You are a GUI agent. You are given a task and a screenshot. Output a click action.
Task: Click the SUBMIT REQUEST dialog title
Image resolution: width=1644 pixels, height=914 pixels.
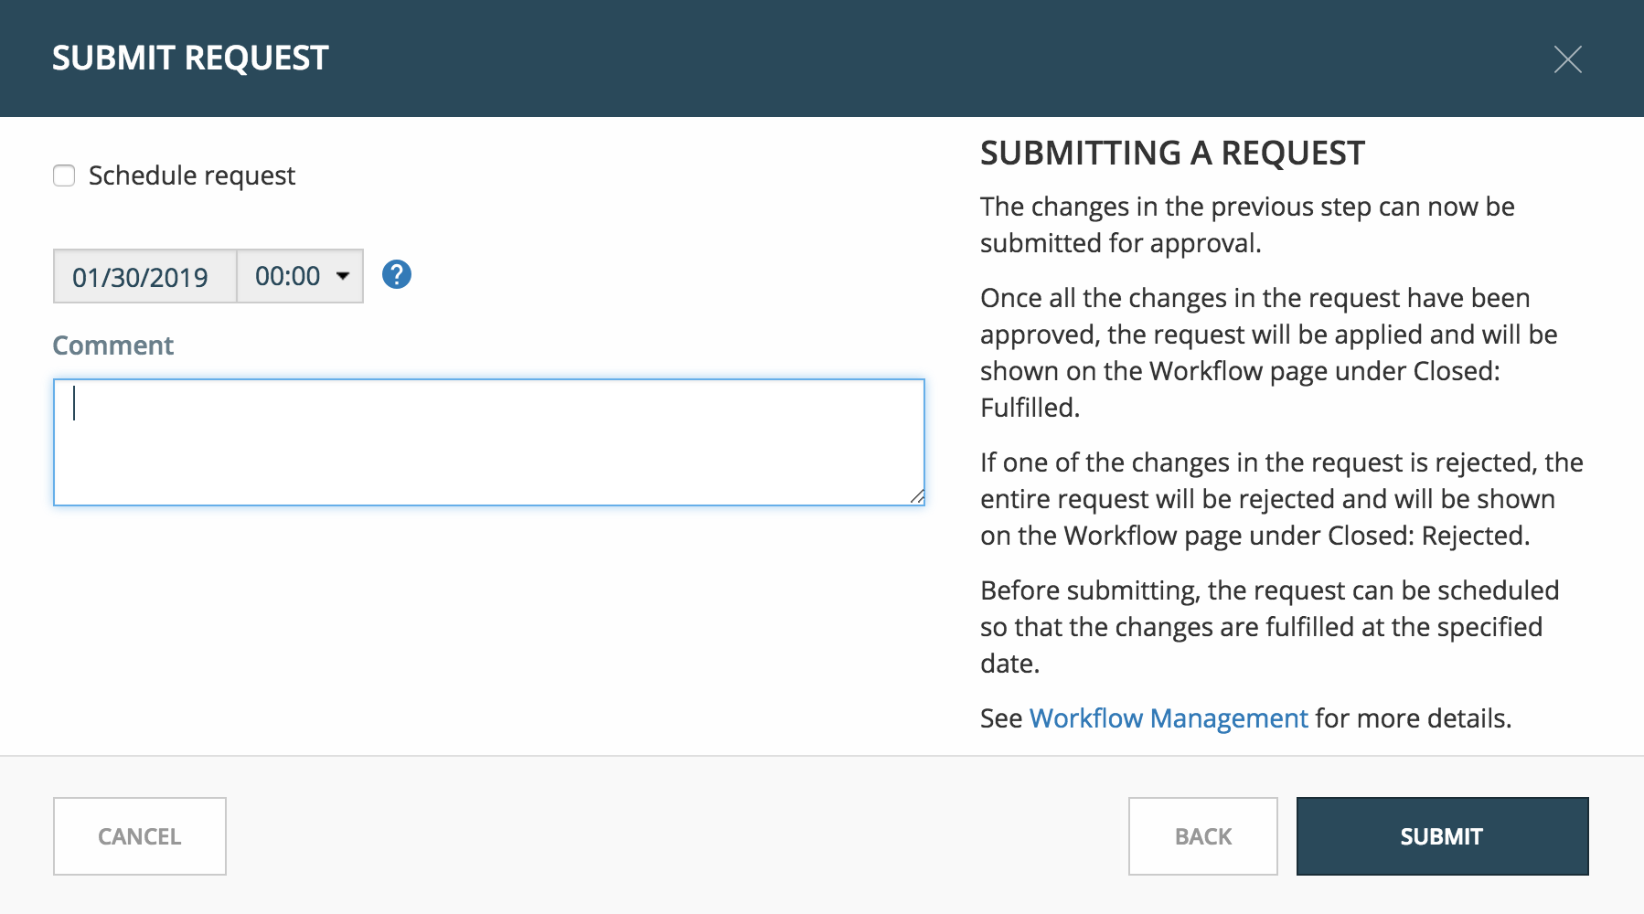(x=190, y=58)
